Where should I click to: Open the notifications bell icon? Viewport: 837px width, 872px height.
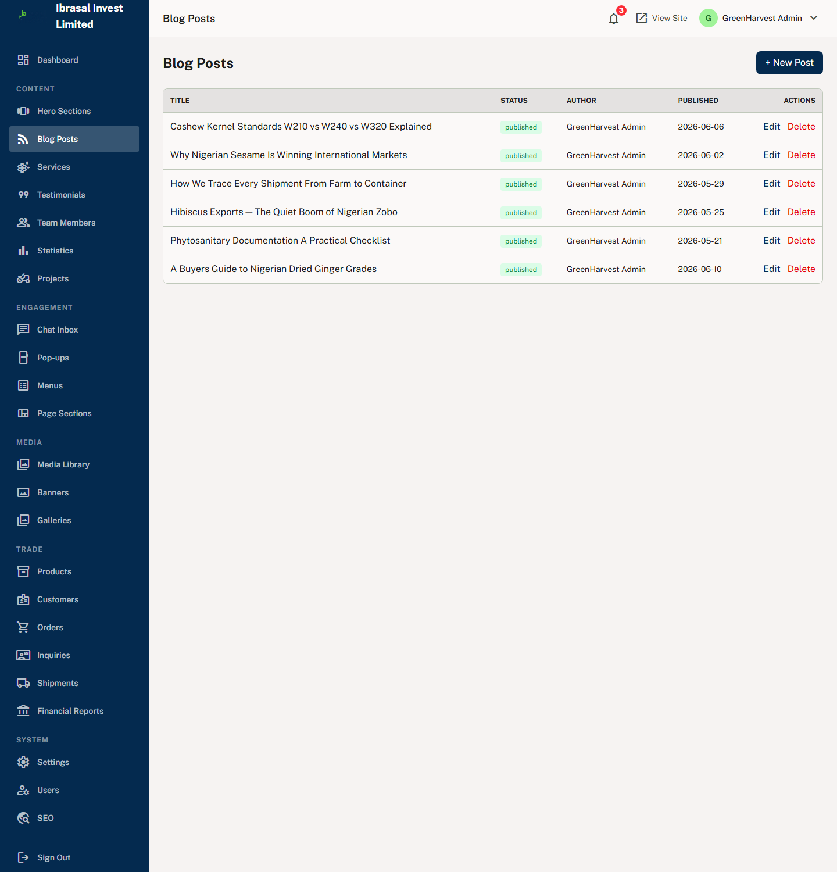coord(614,19)
